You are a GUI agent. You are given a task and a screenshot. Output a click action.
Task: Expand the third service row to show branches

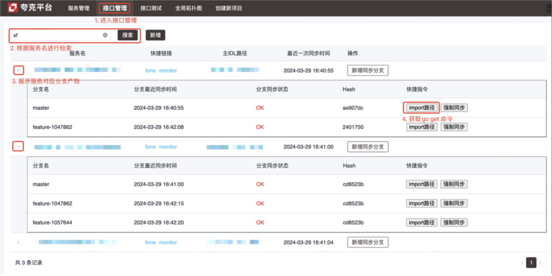tap(18, 242)
